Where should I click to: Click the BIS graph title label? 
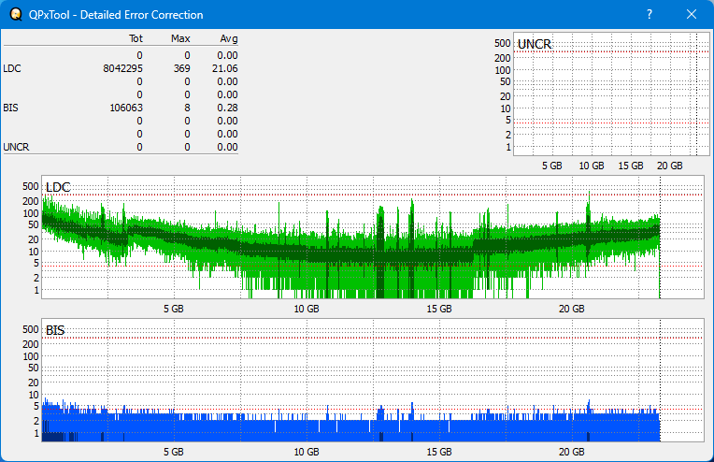(55, 330)
